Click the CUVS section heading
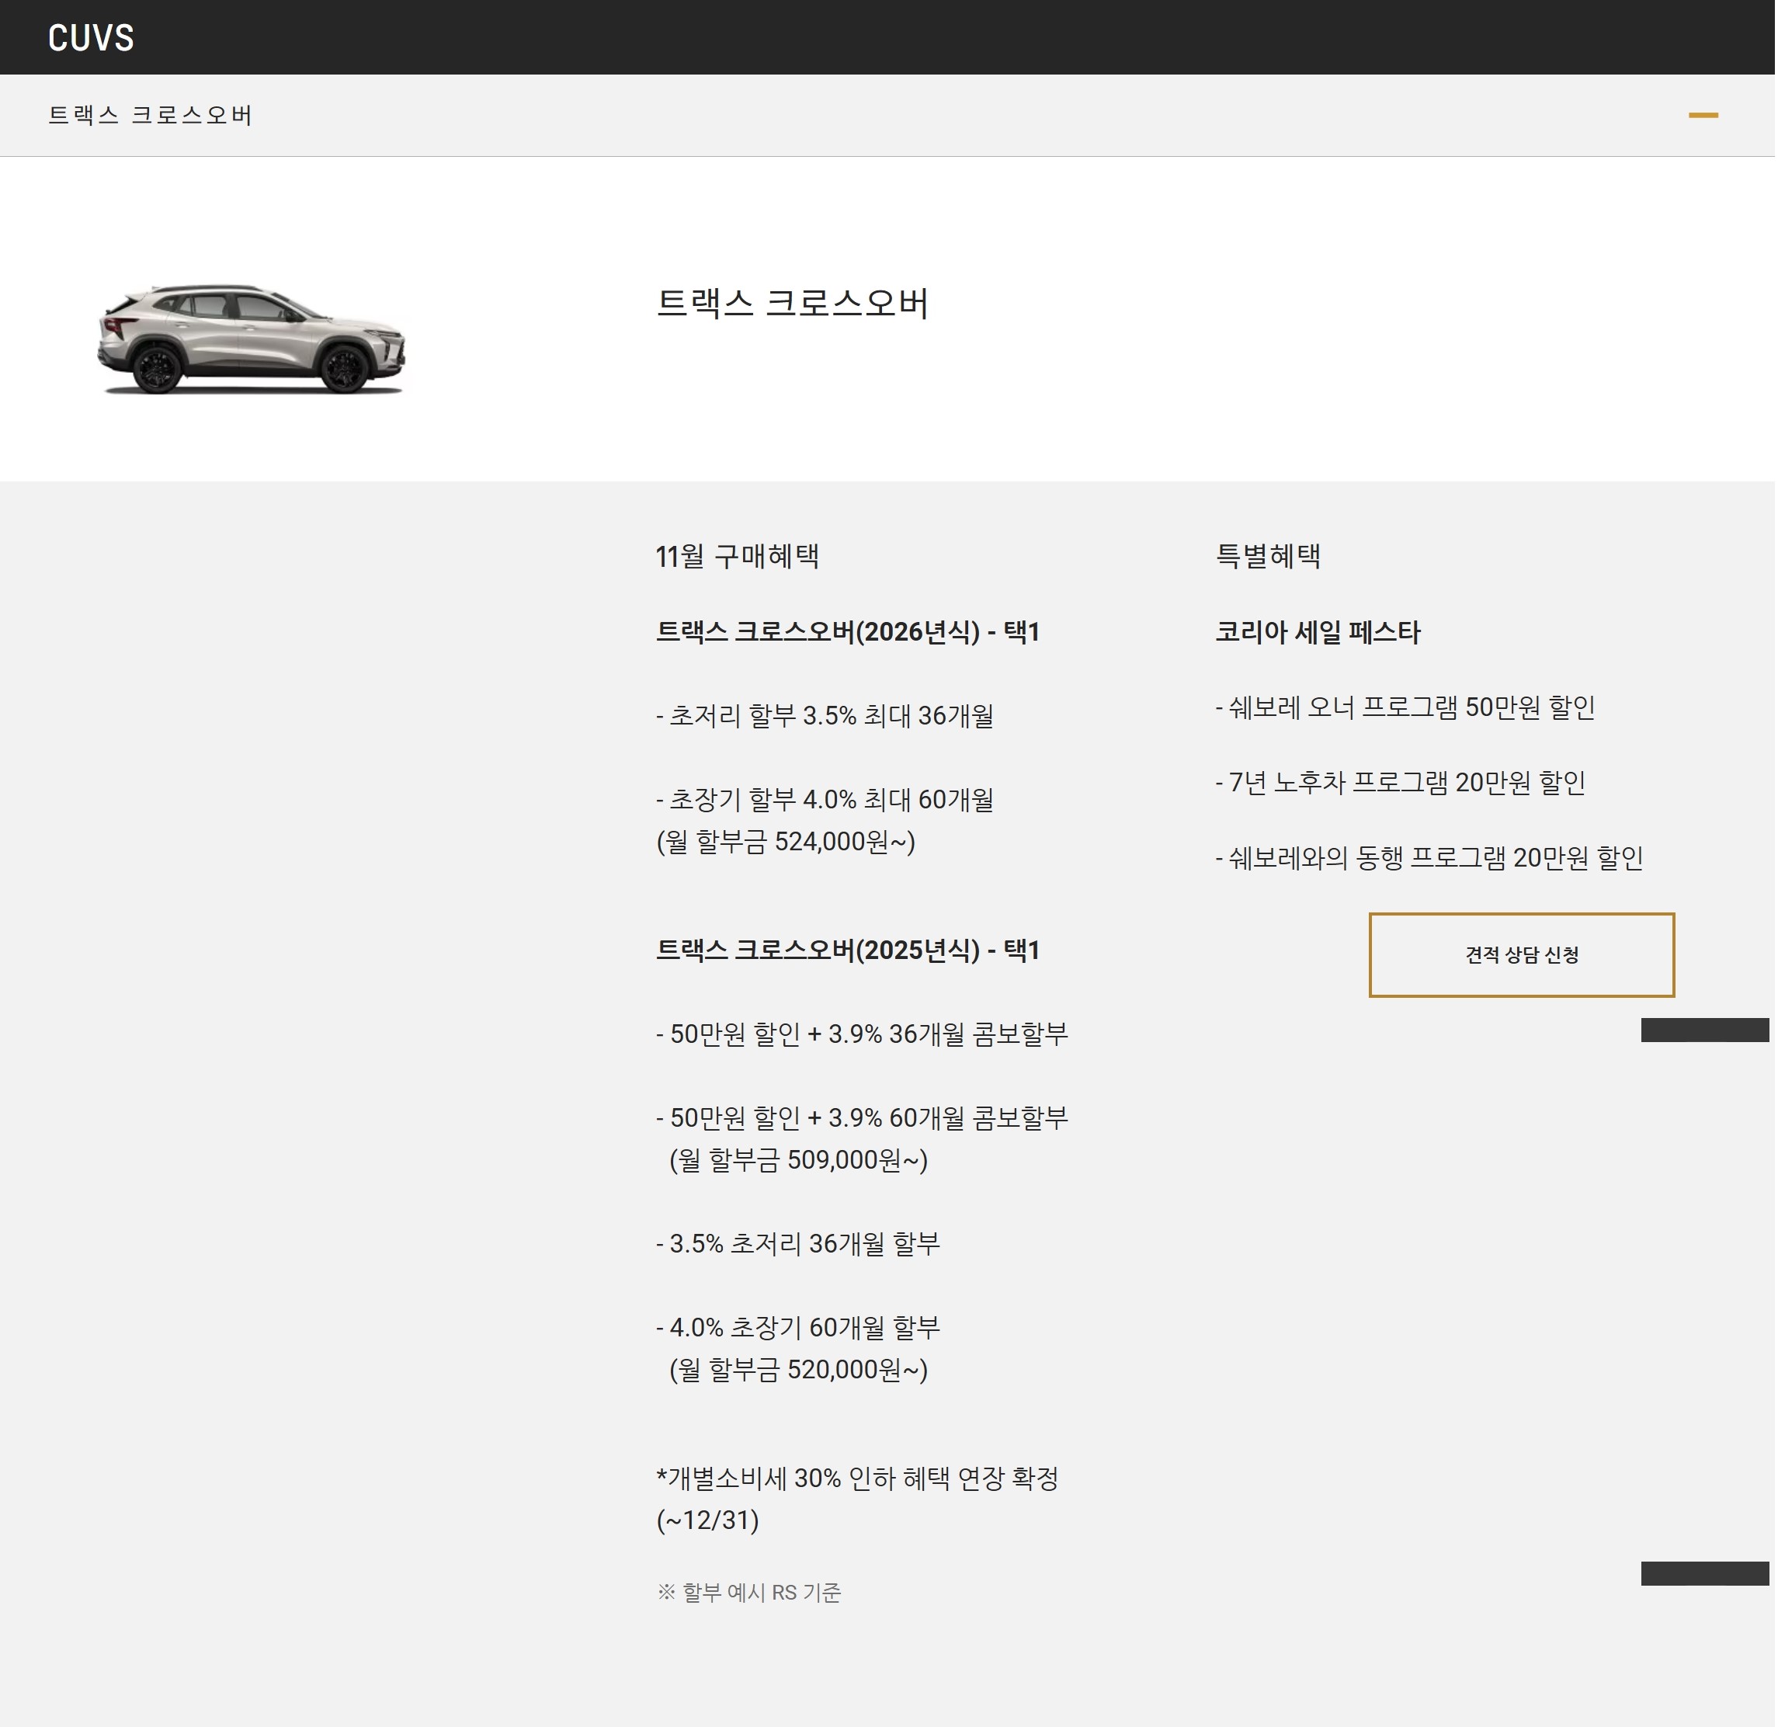Viewport: 1778px width, 1727px height. pyautogui.click(x=91, y=38)
